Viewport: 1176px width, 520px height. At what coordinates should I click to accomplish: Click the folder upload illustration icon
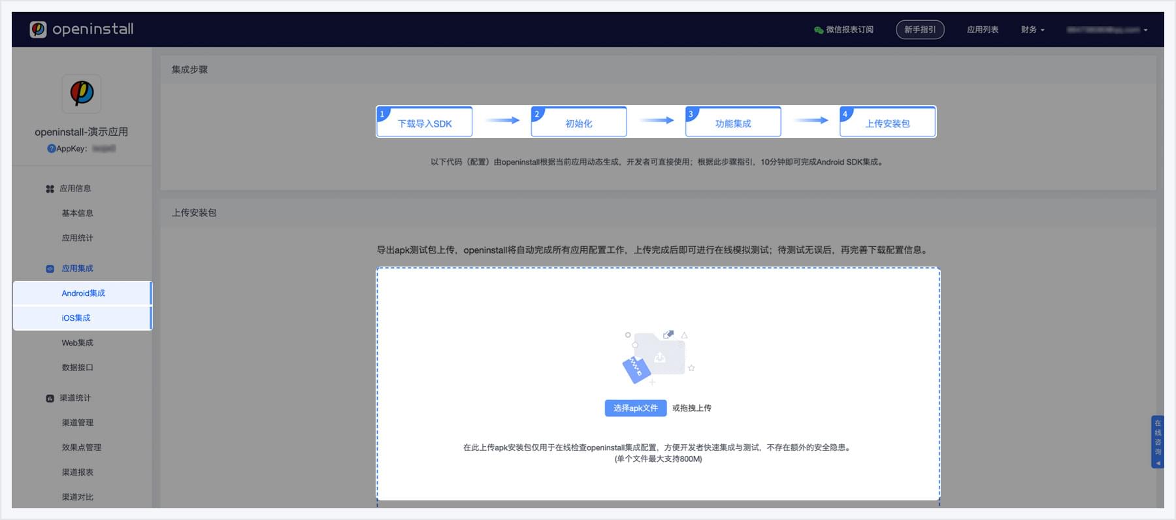(658, 357)
